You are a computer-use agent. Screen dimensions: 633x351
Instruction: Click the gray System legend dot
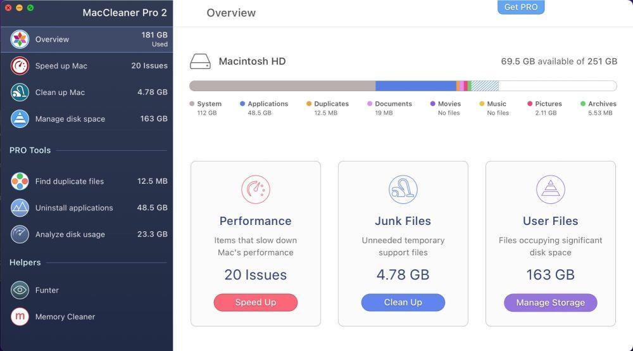[192, 104]
